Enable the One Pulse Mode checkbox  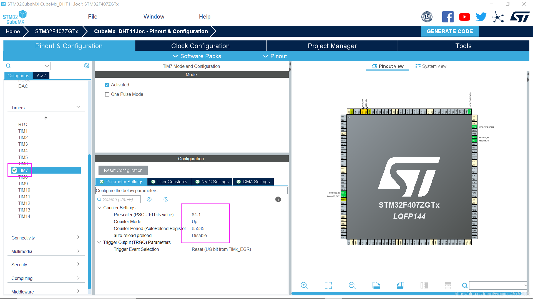click(107, 94)
